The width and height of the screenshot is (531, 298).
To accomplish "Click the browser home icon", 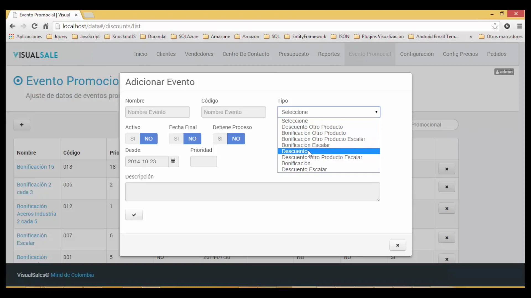I will (x=46, y=26).
